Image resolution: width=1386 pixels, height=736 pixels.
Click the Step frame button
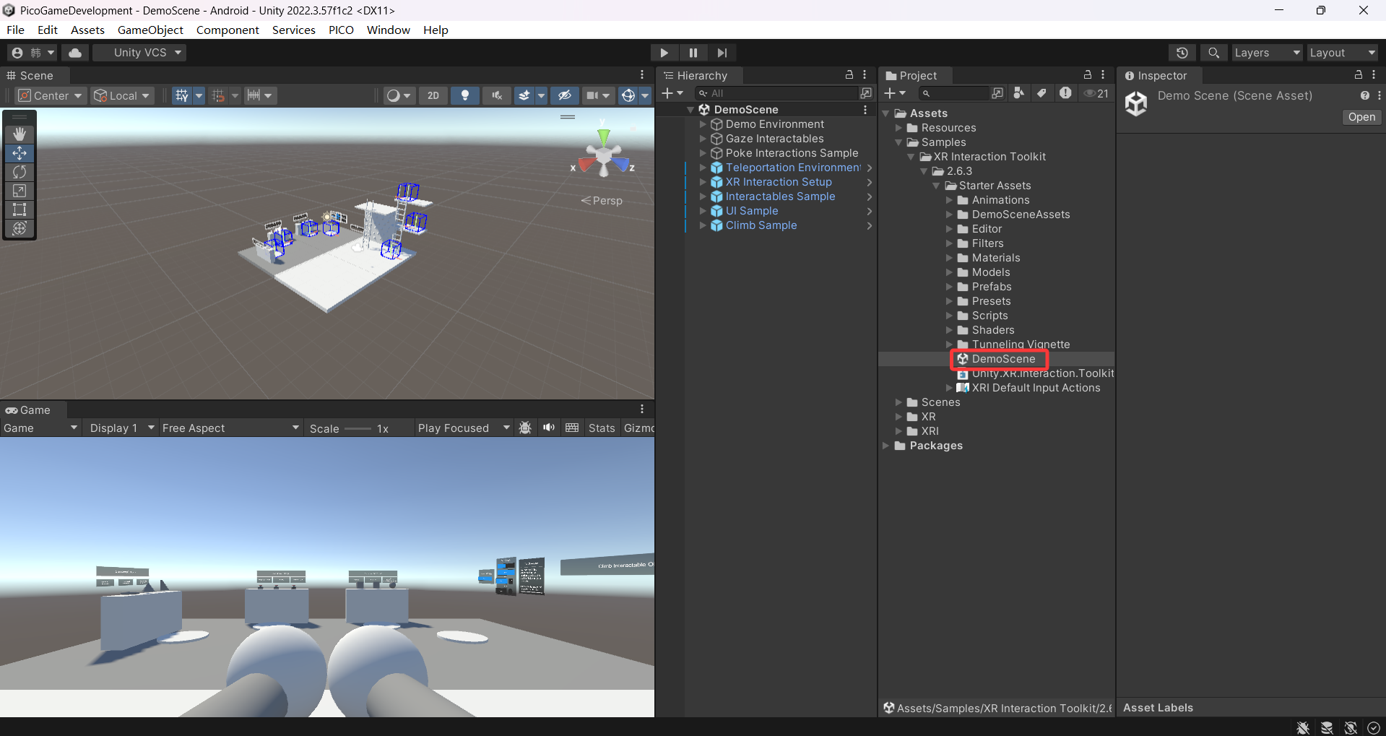[722, 53]
